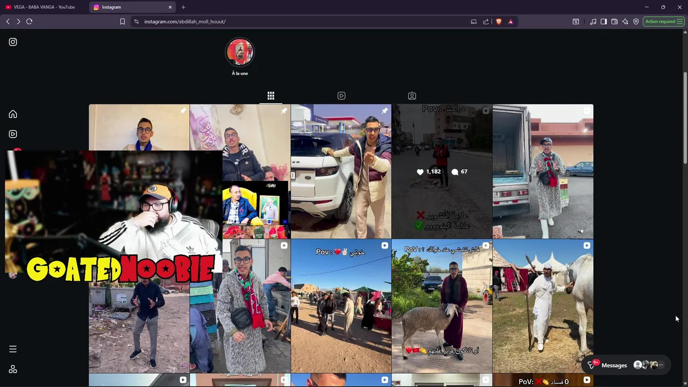Open the 'À la une' story highlight
This screenshot has height=387, width=688.
click(x=240, y=52)
